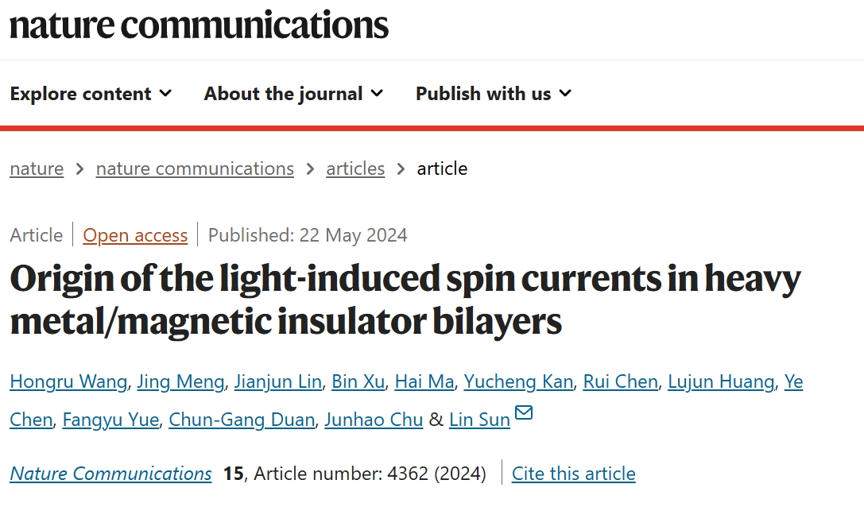
Task: Open the About the journal dropdown
Action: (293, 94)
